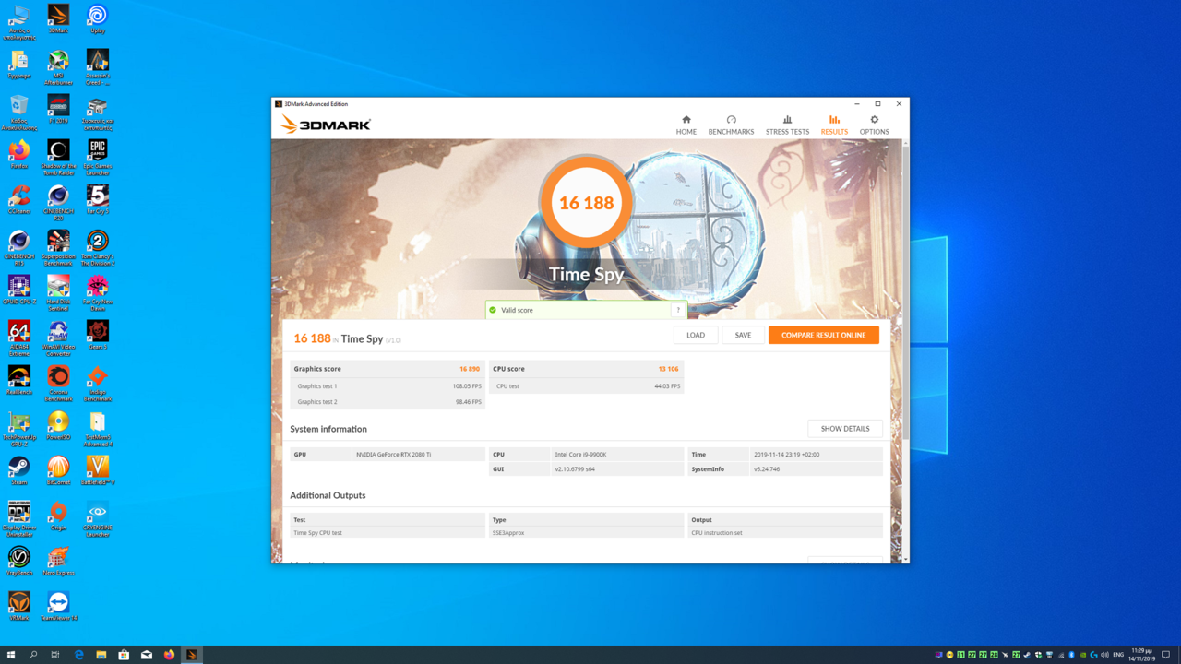Click the RealBench desktop icon
Image resolution: width=1181 pixels, height=664 pixels.
pyautogui.click(x=18, y=380)
